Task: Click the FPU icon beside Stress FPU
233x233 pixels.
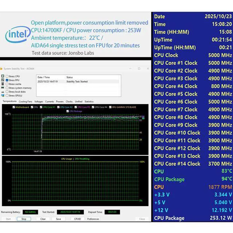Action: click(x=3, y=80)
